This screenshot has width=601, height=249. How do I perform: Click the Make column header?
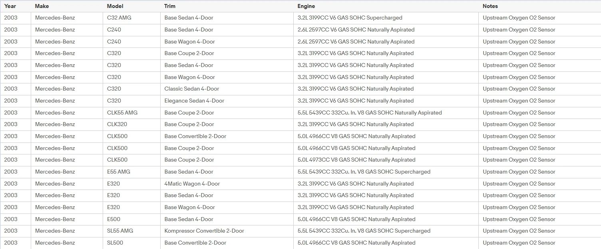pos(67,6)
